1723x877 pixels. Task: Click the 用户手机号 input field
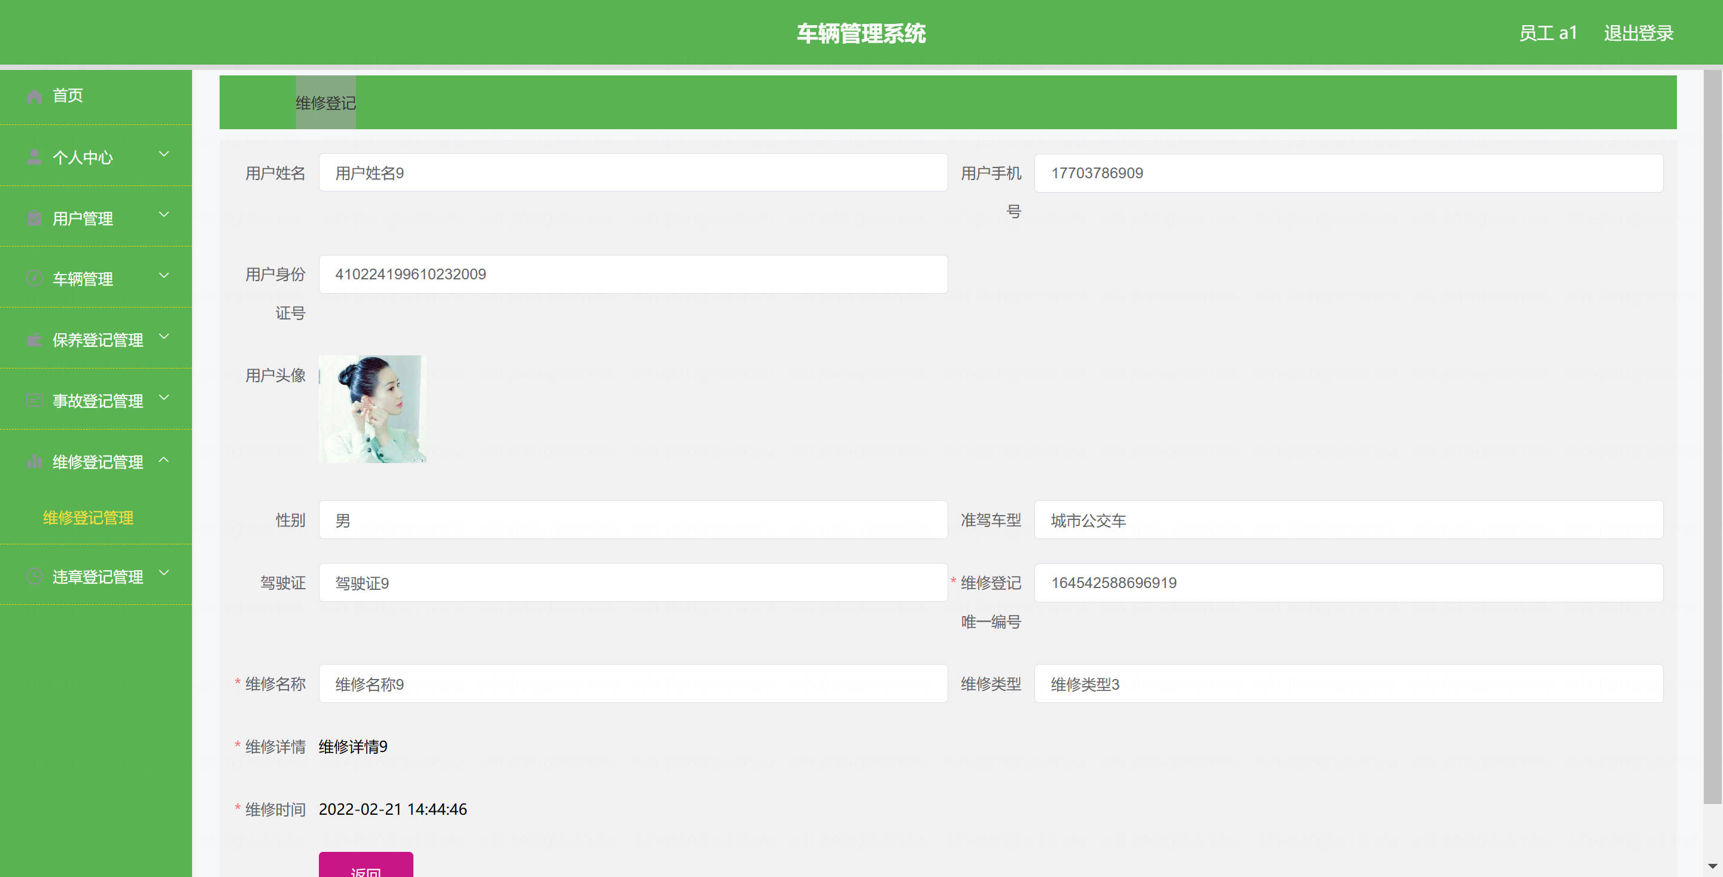1348,173
